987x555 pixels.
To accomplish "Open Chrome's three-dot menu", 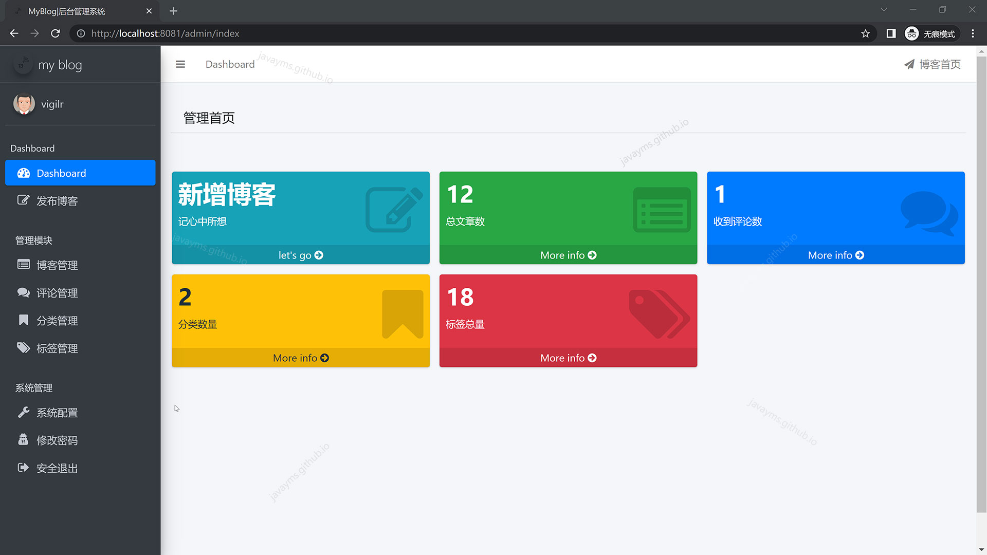I will click(x=973, y=33).
